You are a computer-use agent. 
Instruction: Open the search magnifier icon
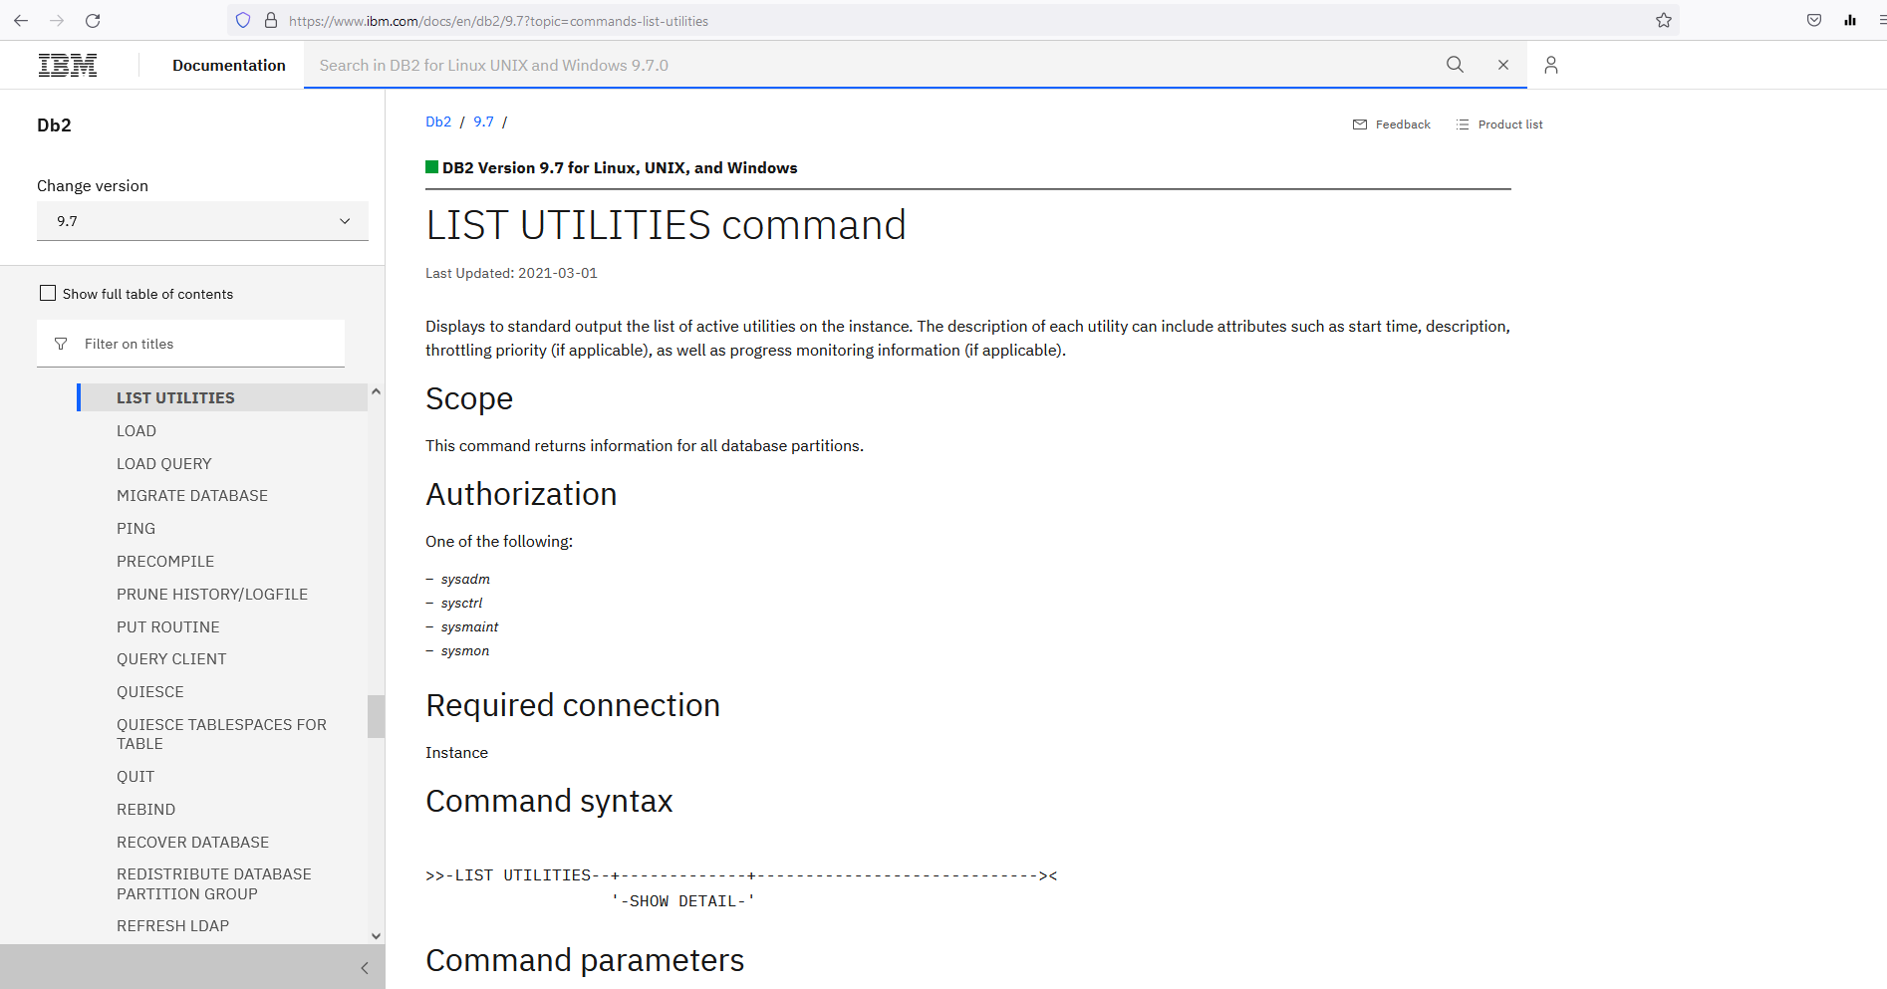[1455, 64]
